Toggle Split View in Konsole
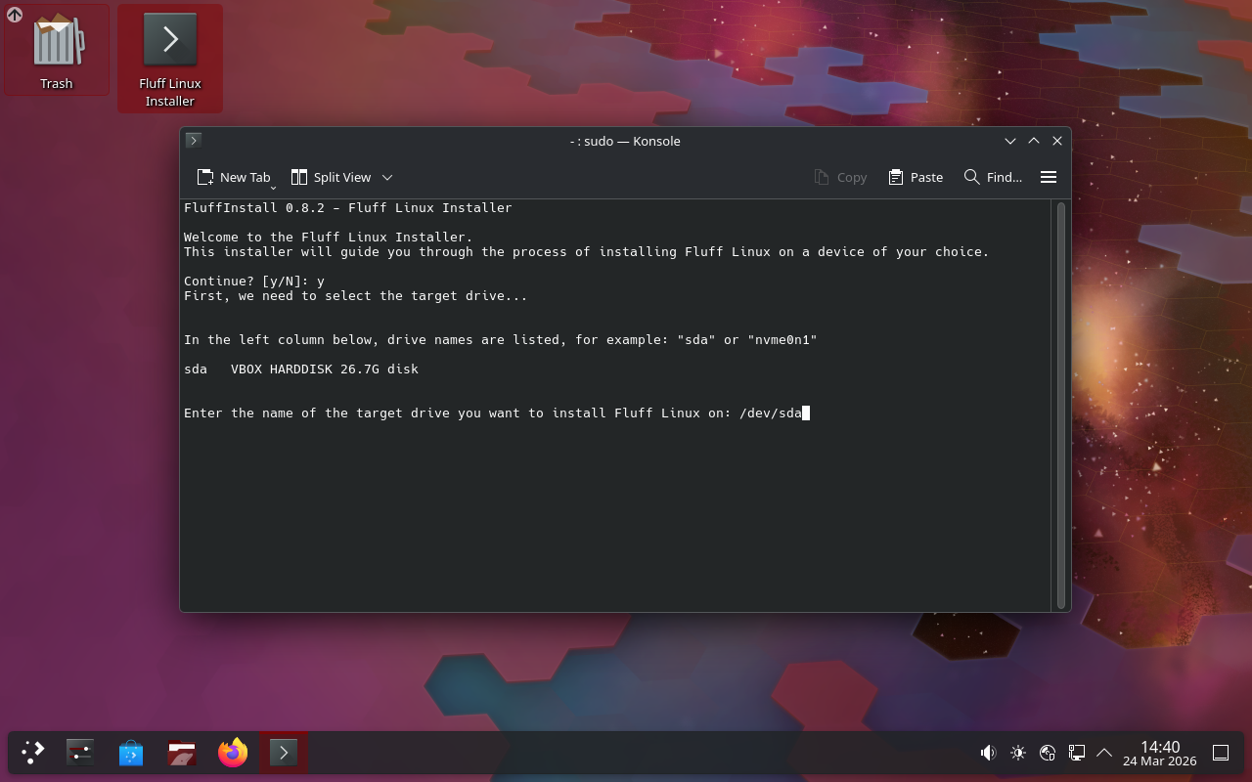Image resolution: width=1252 pixels, height=782 pixels. pos(331,177)
